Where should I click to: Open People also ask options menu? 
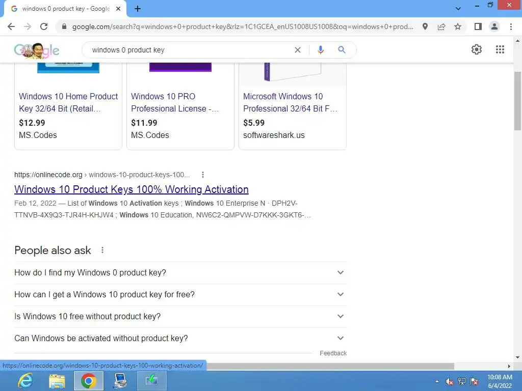tap(102, 250)
